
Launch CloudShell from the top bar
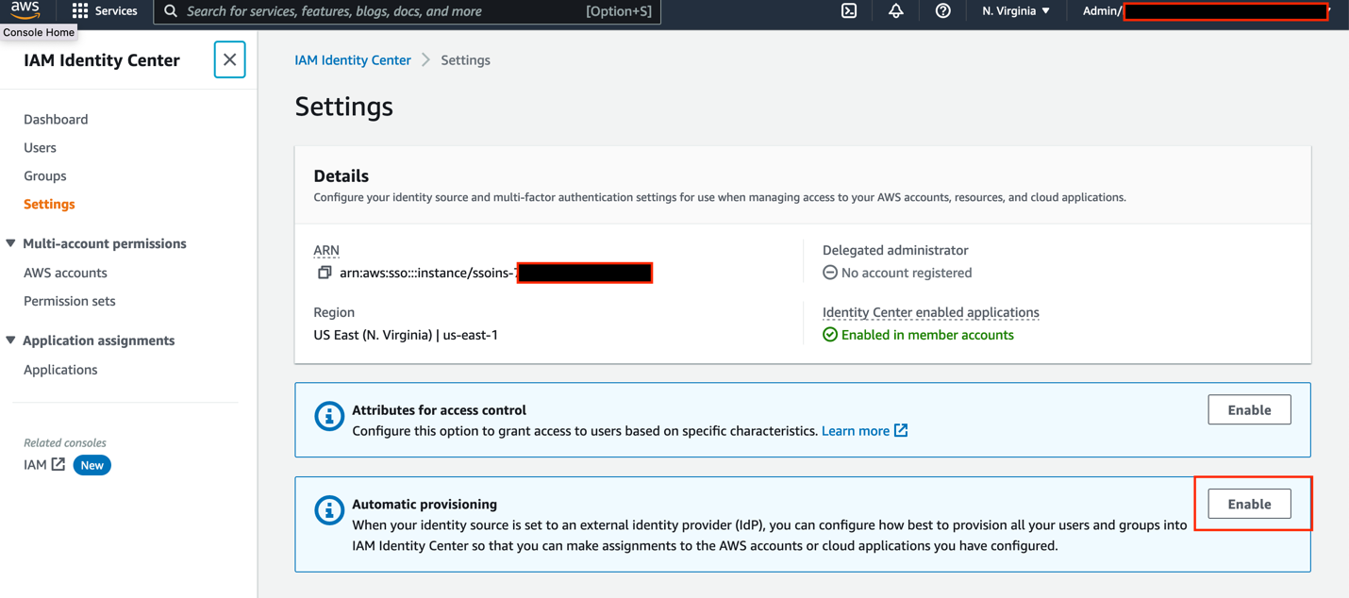point(849,11)
